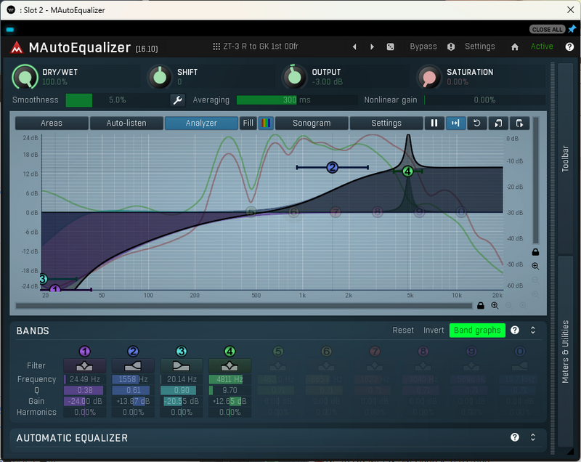This screenshot has width=581, height=462.
Task: Toggle band 1 enable circle
Action: [x=85, y=352]
